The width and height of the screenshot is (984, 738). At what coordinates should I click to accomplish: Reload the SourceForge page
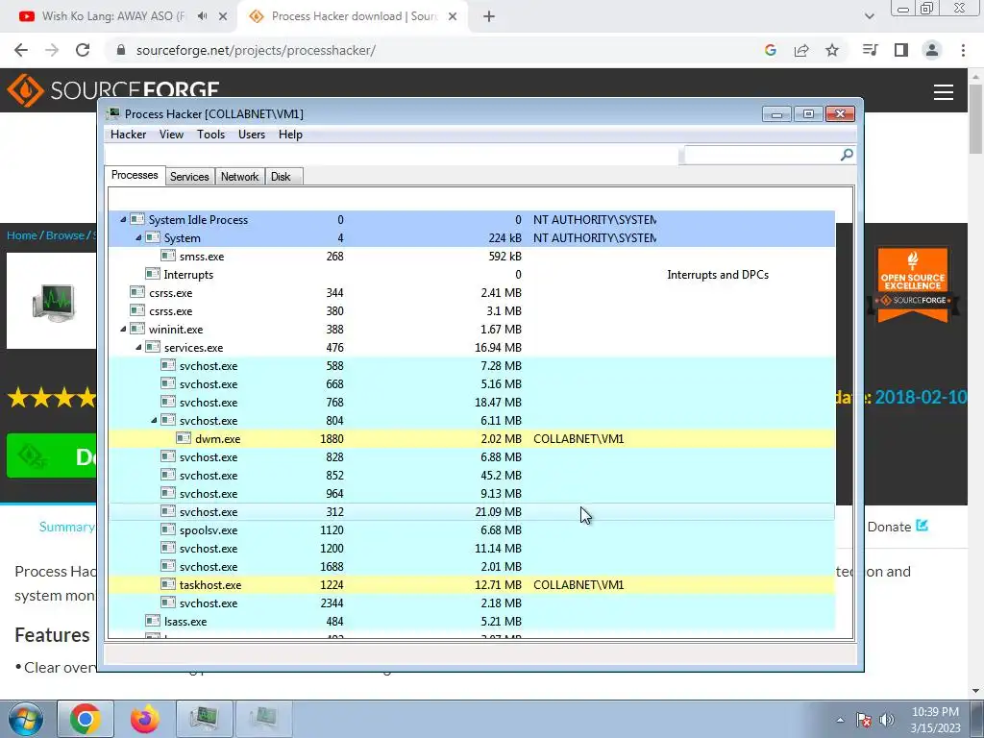point(83,50)
